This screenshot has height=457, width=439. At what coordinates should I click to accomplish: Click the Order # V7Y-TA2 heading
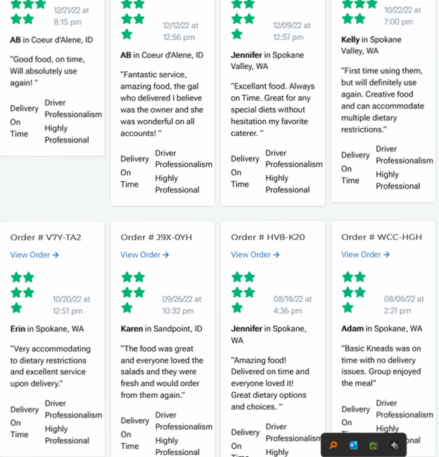point(46,237)
